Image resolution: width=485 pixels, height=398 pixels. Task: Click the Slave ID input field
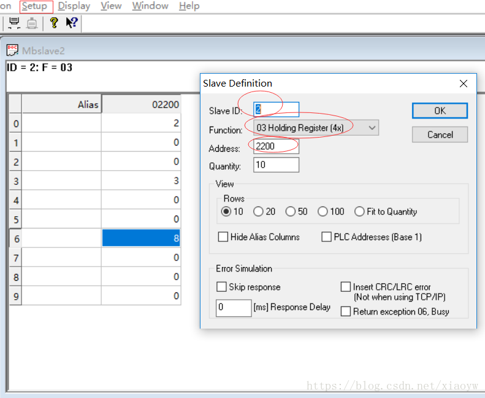(276, 109)
